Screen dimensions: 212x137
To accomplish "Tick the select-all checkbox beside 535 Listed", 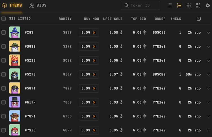I will (4, 19).
